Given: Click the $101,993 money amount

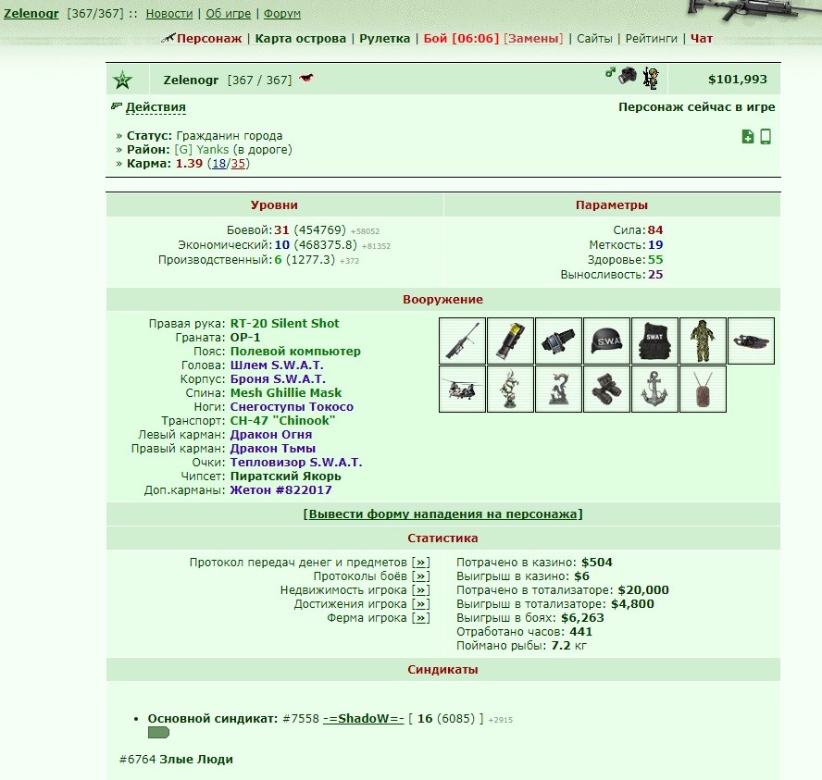Looking at the screenshot, I should [738, 79].
